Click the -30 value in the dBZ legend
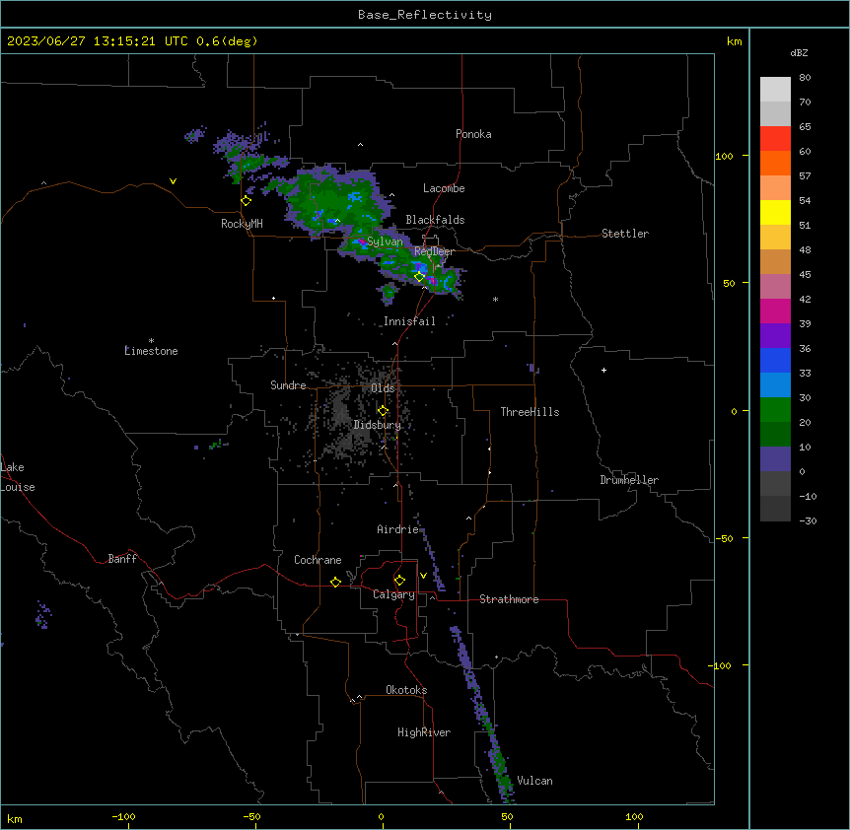Screen dimensions: 850x830 808,521
